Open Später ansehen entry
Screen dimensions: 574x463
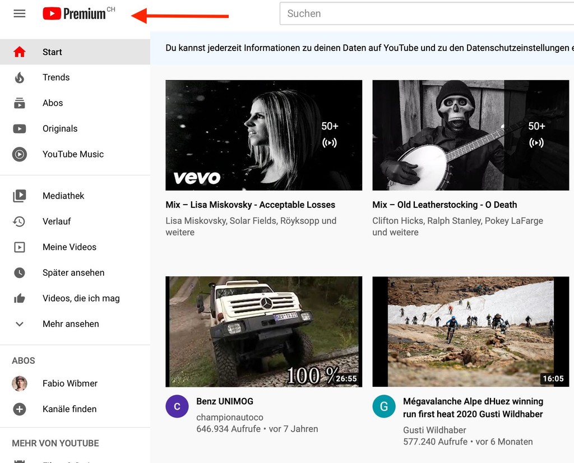pos(75,272)
